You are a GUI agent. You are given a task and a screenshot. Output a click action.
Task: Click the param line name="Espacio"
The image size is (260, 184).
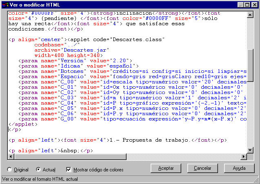[133, 77]
